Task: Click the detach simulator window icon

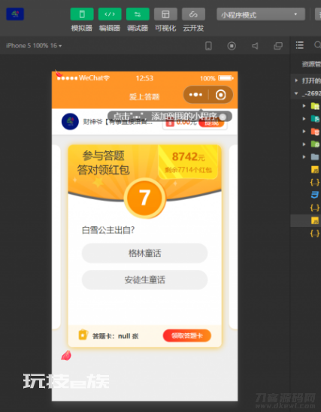Action: 278,46
